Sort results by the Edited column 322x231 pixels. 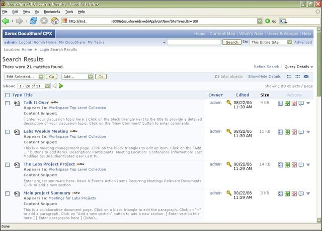(x=243, y=95)
